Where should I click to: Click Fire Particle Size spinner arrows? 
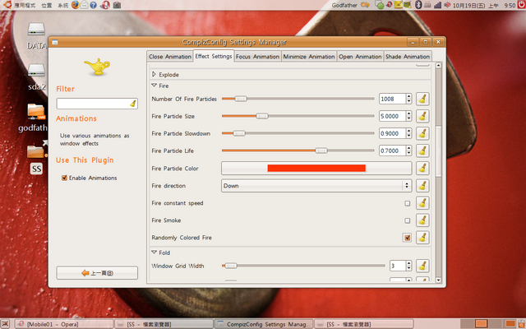[x=408, y=116]
